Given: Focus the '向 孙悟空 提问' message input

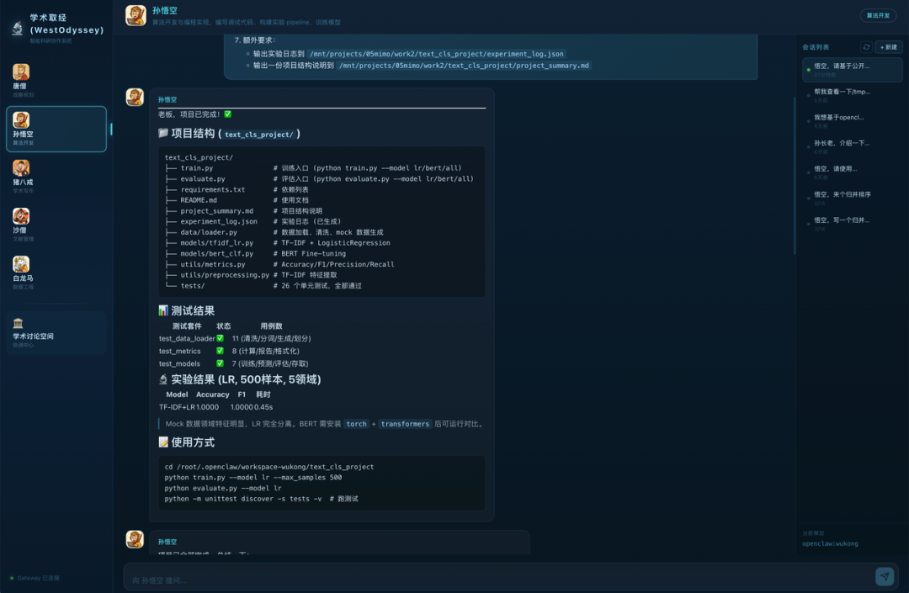Looking at the screenshot, I should [497, 580].
